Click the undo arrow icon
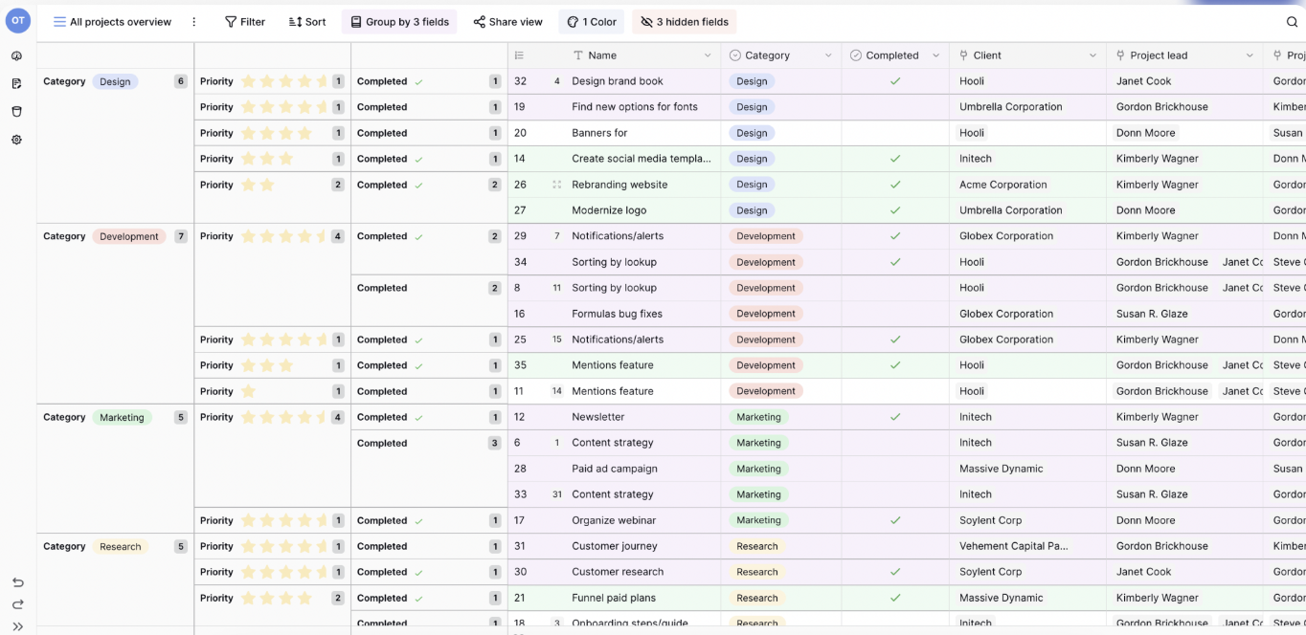The width and height of the screenshot is (1306, 635). point(18,582)
